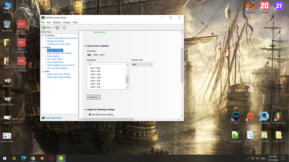Click NVIDIA Control Panel taskbar button
289x162 pixels.
[61, 158]
